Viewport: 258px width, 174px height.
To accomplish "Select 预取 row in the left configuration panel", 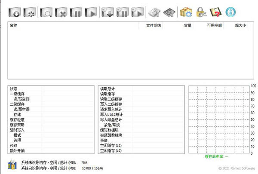I will (x=51, y=145).
